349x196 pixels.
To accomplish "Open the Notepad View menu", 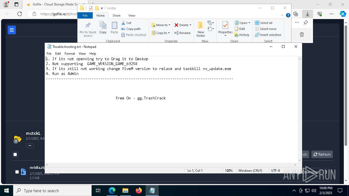I will tap(82, 54).
